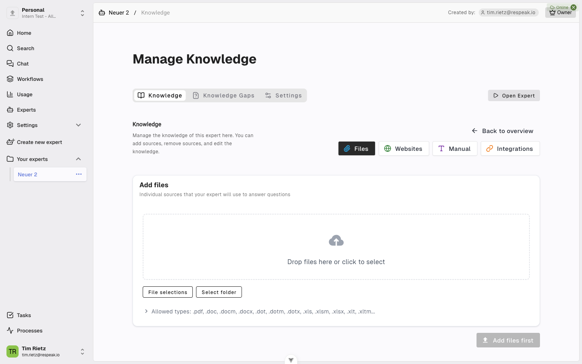
Task: Expand the Settings submenu chevron
Action: pos(78,125)
